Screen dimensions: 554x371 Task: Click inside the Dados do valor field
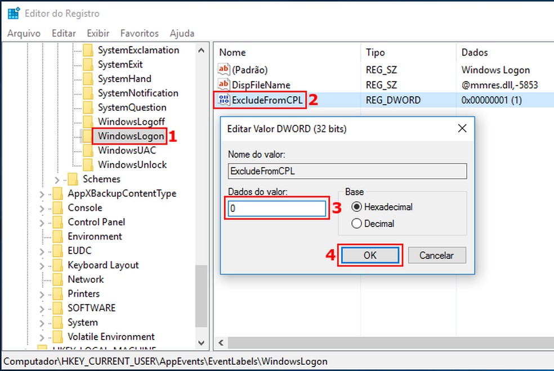276,209
